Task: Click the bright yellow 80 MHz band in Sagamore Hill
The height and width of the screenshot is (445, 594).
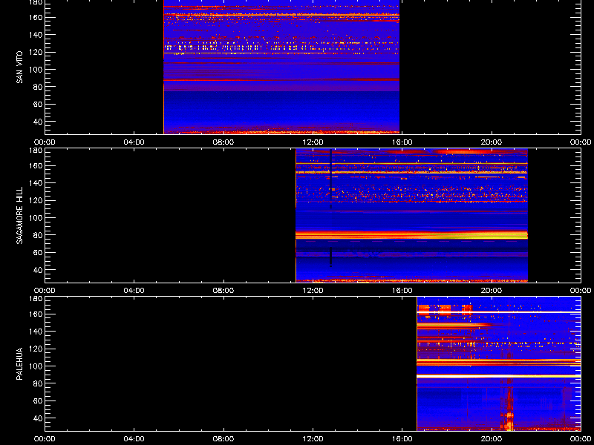Action: (x=412, y=235)
